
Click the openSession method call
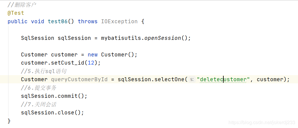click(x=163, y=38)
